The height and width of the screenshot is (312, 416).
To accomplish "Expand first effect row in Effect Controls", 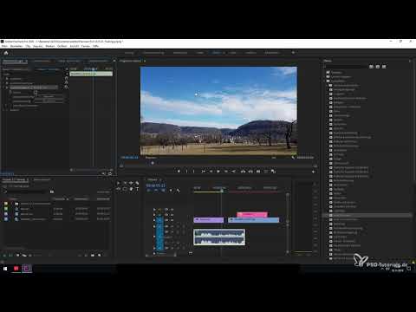I will [3, 79].
